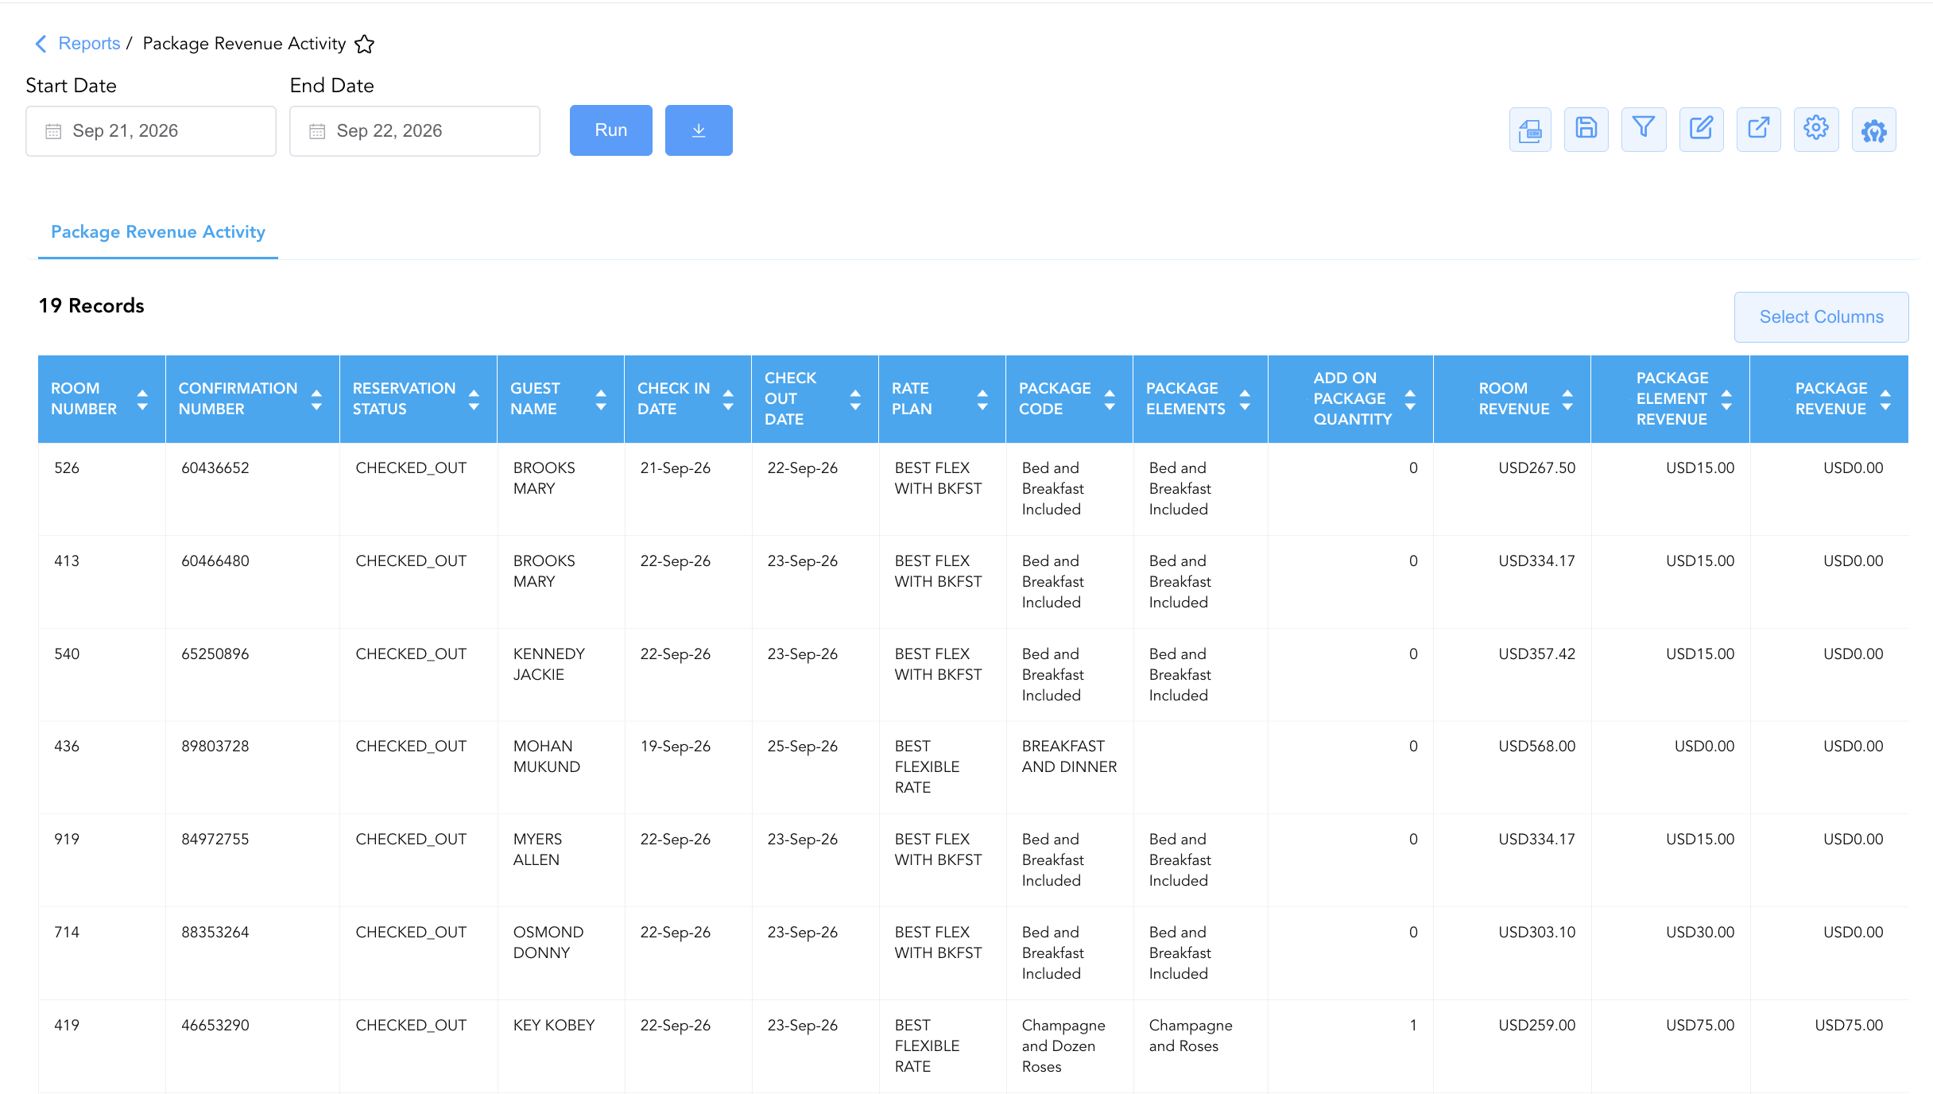Sort by Room Revenue column arrows

click(x=1567, y=399)
